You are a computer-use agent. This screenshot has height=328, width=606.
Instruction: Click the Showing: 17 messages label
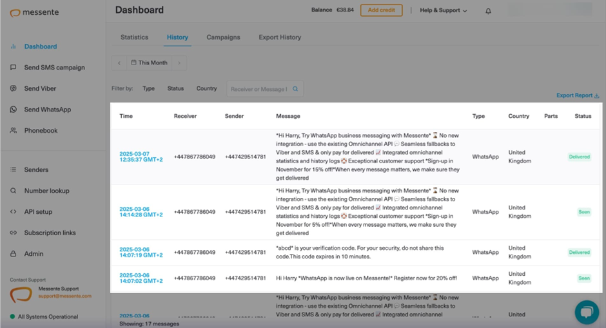coord(149,323)
